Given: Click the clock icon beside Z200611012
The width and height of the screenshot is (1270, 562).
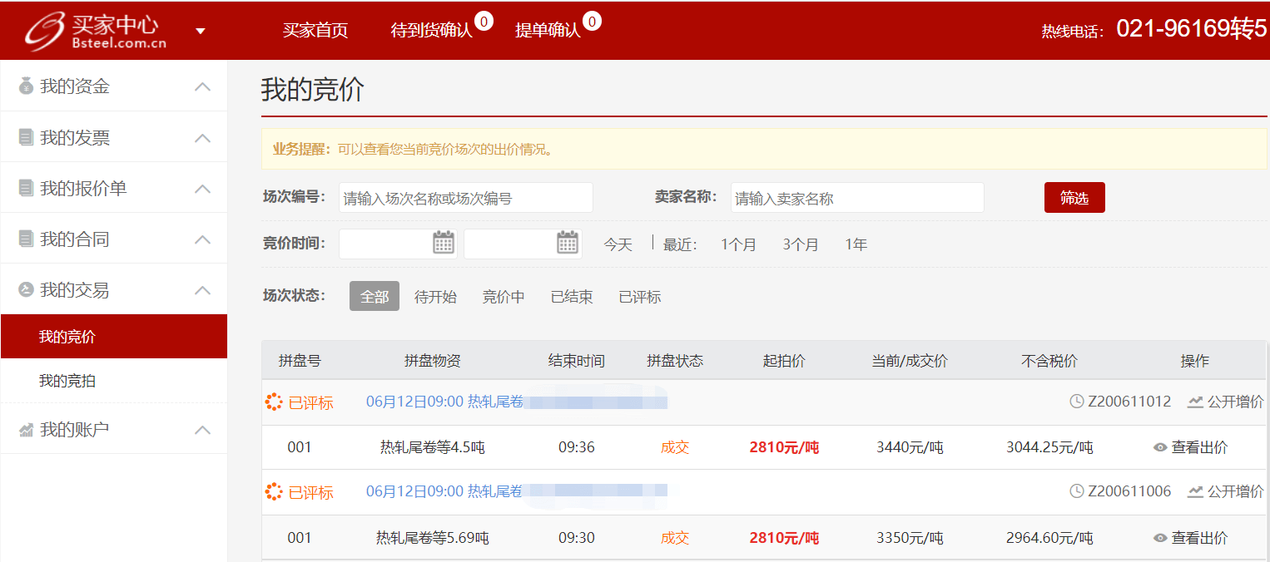Looking at the screenshot, I should (1077, 402).
